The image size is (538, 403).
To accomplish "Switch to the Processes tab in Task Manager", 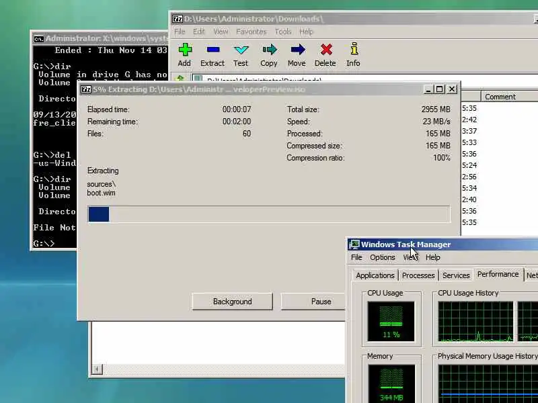I will tap(418, 275).
